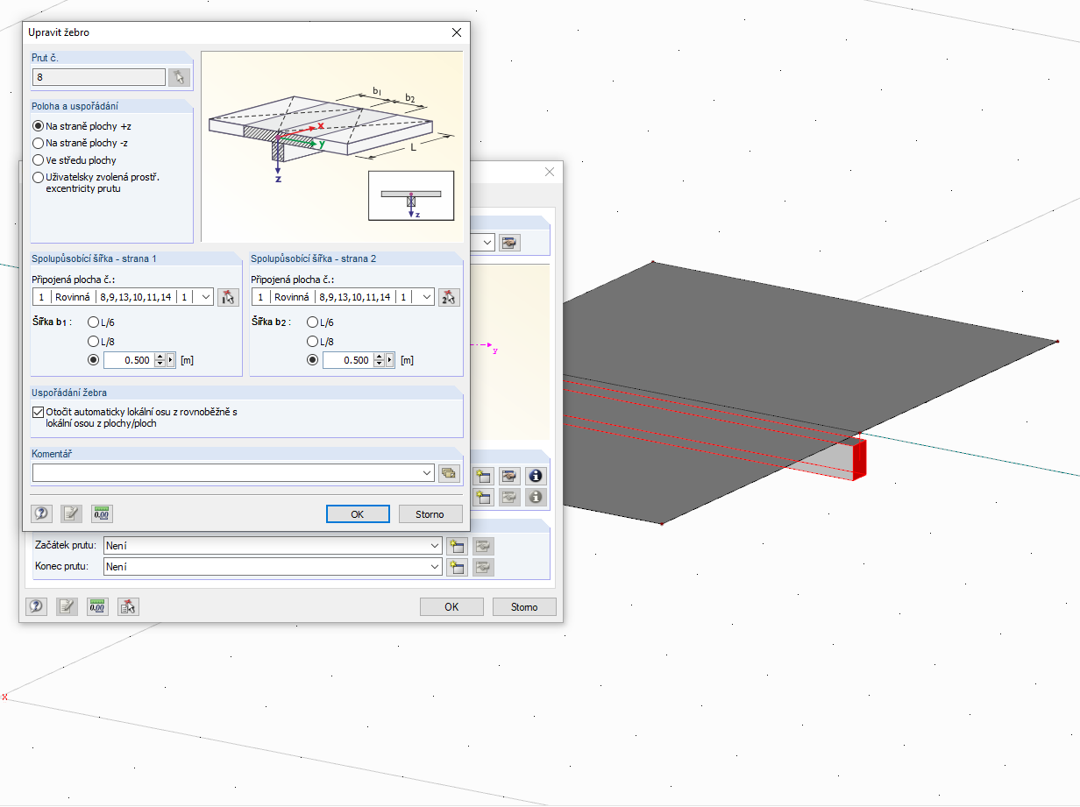Click the upper edit icon left of the info icon
1080x807 pixels.
coord(509,477)
